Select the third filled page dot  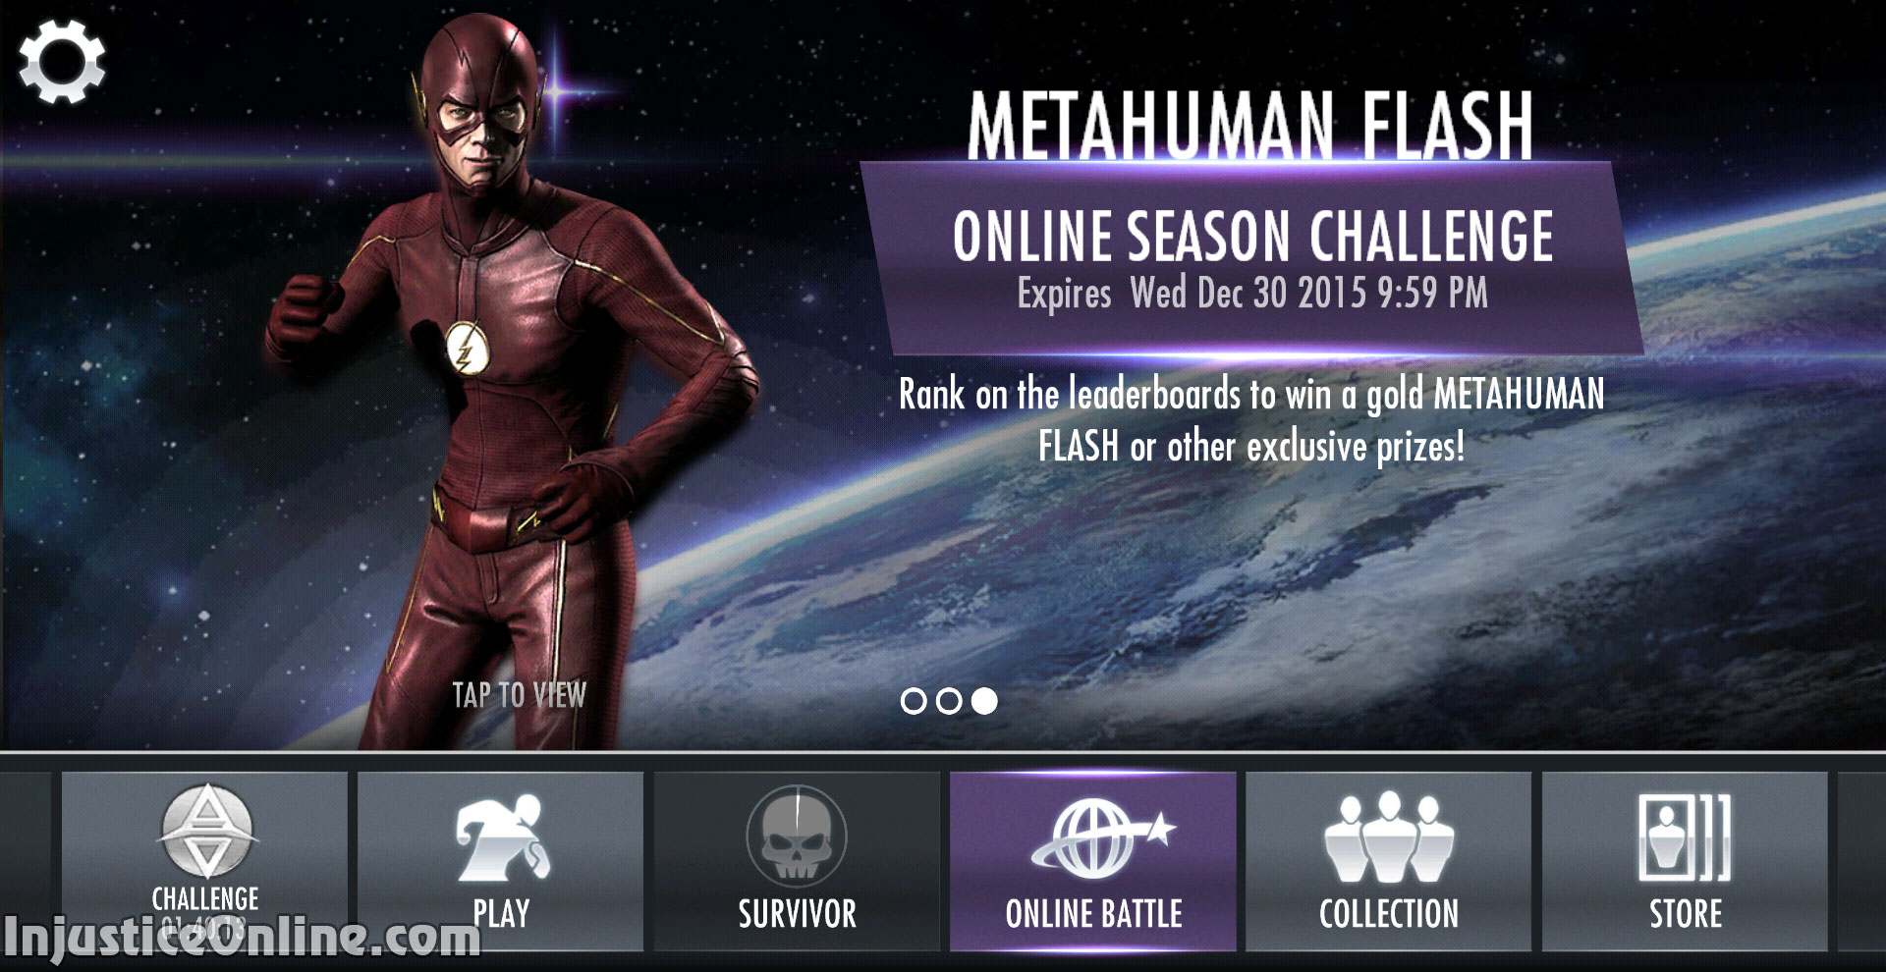(984, 701)
